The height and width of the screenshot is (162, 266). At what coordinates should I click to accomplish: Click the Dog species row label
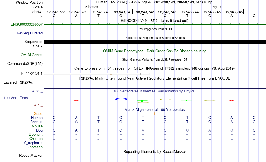coord(39,130)
